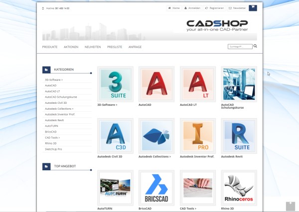This screenshot has height=212, width=299.
Task: Click the scroll-to-top arrow button
Action: 290,206
